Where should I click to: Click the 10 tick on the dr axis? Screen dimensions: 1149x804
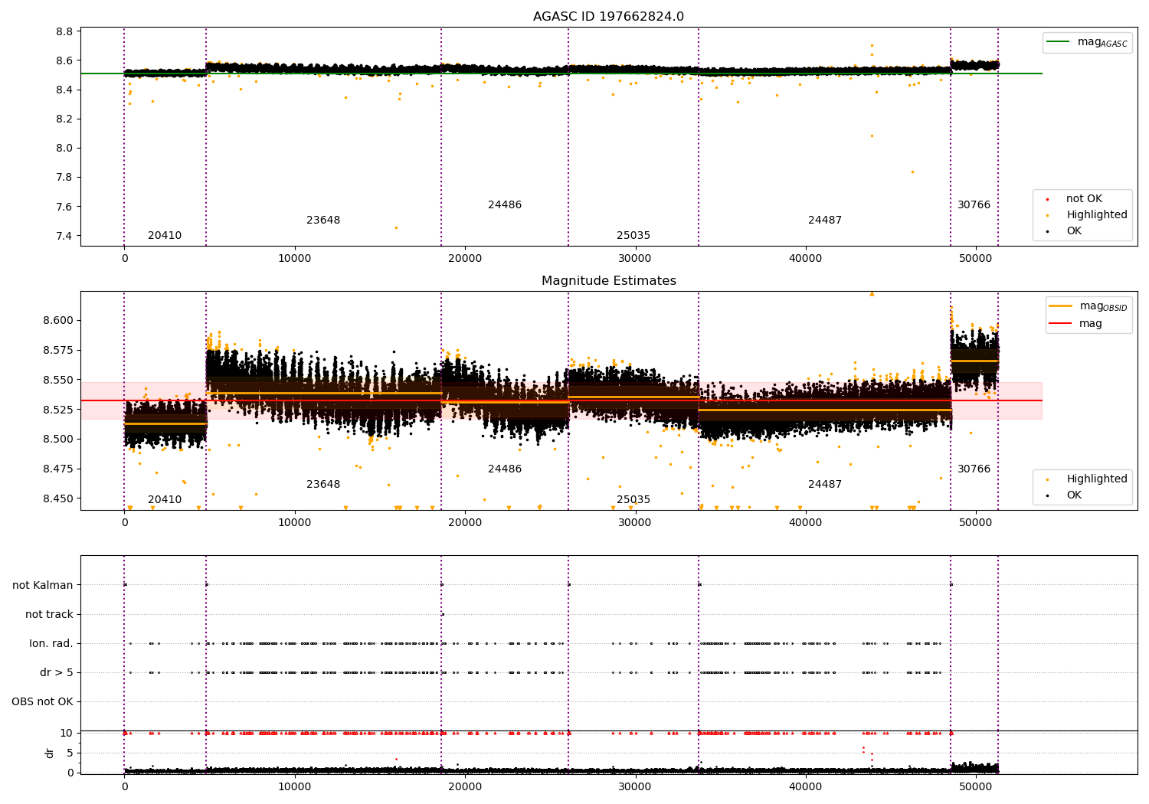pos(67,734)
